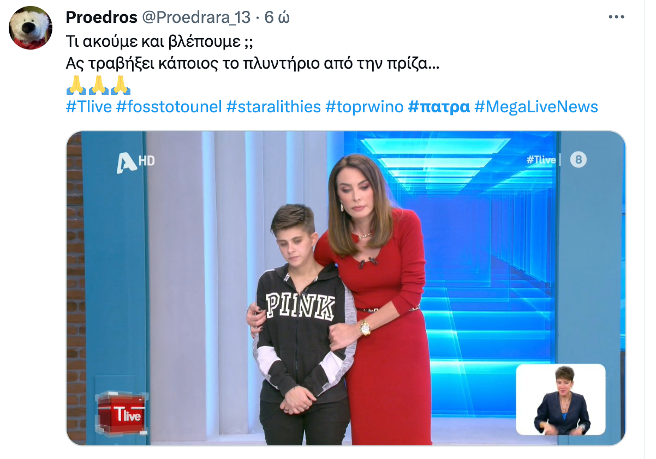
Task: Open the polar bear profile avatar
Action: tap(31, 28)
